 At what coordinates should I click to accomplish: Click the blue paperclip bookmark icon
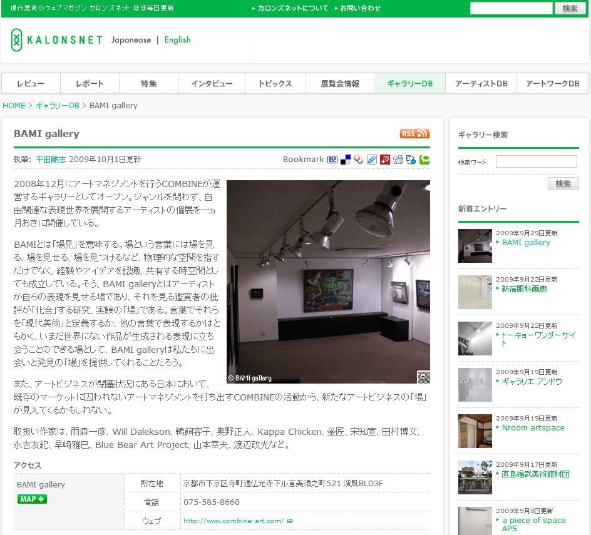372,160
